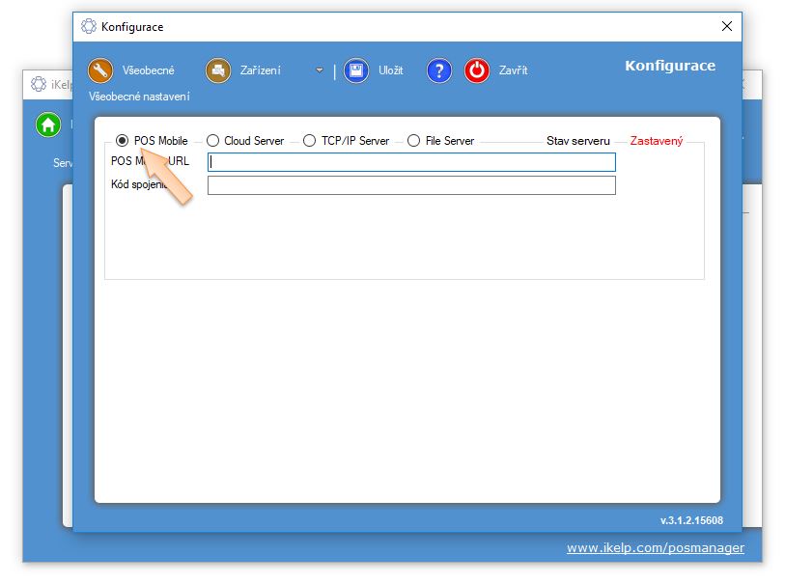Select the File Server radio option
The height and width of the screenshot is (583, 785).
(414, 141)
